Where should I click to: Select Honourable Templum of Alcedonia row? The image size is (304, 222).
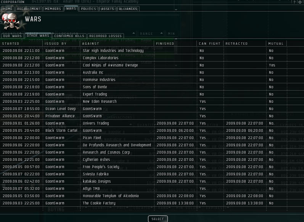click(x=152, y=196)
